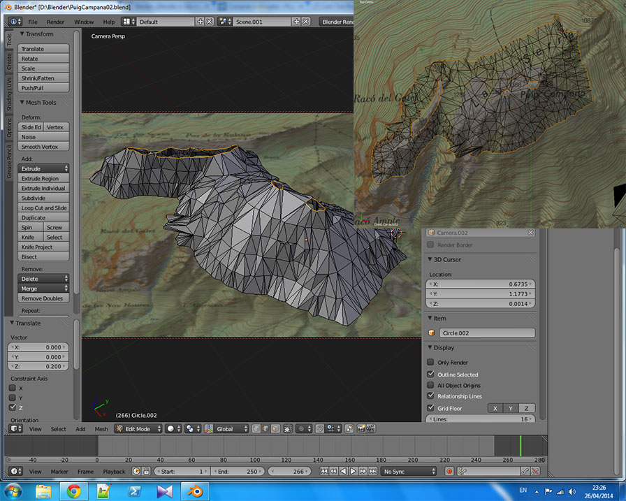Screen dimensions: 626x501
Task: Switch to the Create tab
Action: pyautogui.click(x=9, y=62)
